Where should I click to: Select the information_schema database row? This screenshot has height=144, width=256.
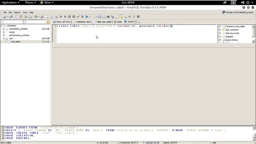pyautogui.click(x=25, y=29)
